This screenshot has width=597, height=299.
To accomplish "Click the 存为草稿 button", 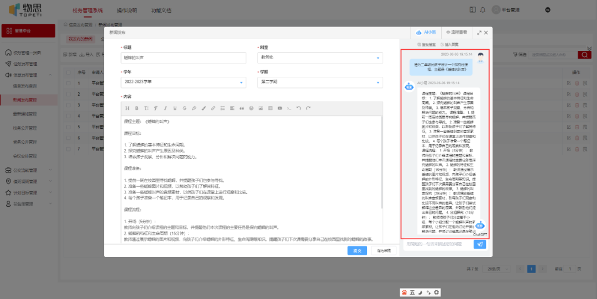I will click(x=384, y=250).
